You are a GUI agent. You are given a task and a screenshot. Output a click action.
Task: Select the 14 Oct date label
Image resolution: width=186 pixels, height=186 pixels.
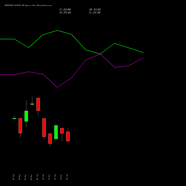click(55, 177)
